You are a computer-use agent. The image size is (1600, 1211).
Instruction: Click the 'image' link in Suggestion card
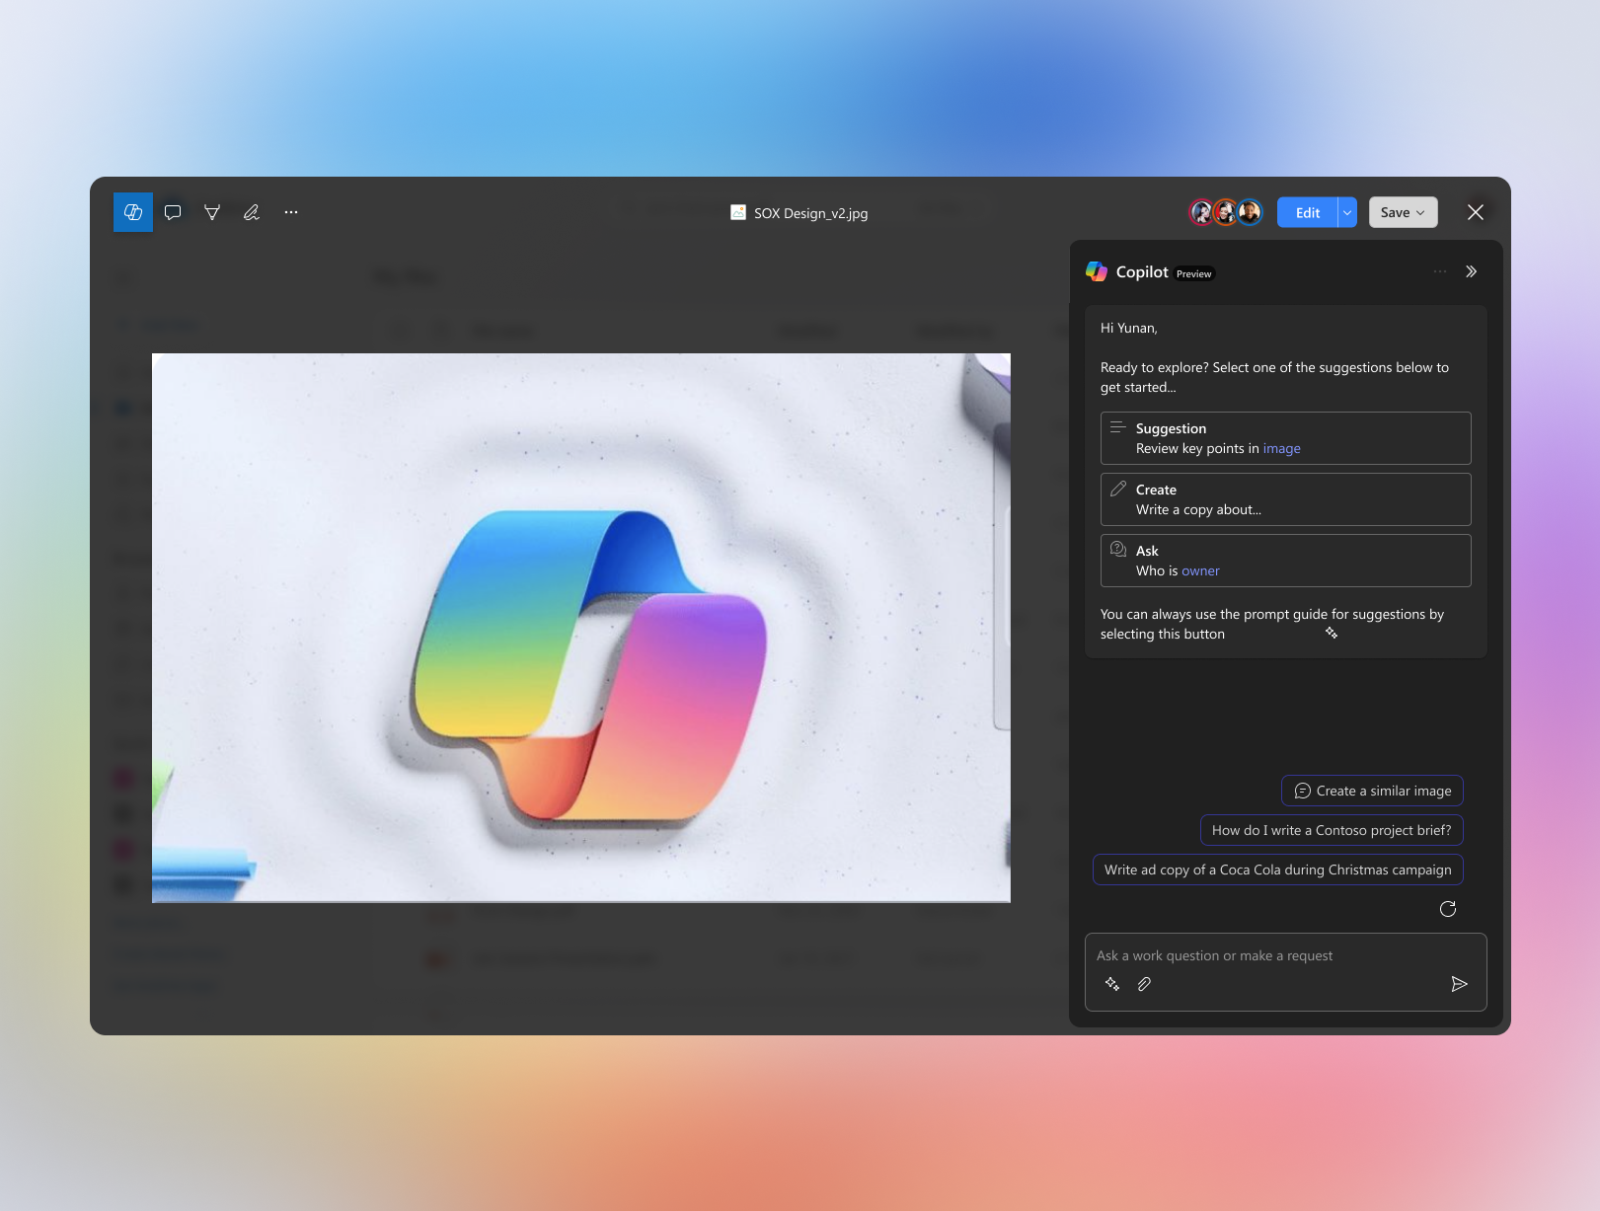(1281, 448)
